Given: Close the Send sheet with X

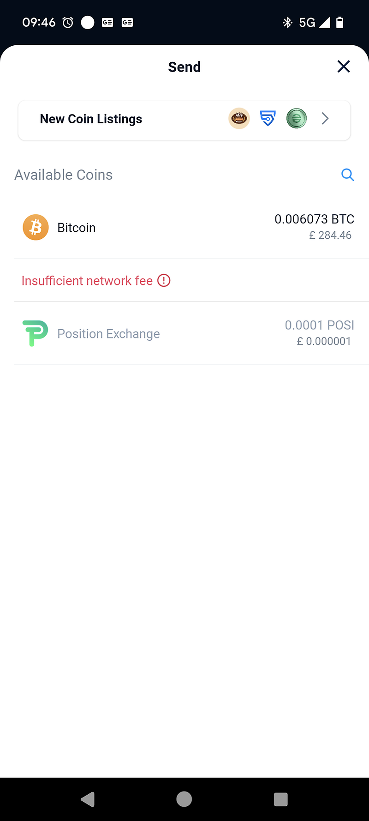Looking at the screenshot, I should click(344, 66).
